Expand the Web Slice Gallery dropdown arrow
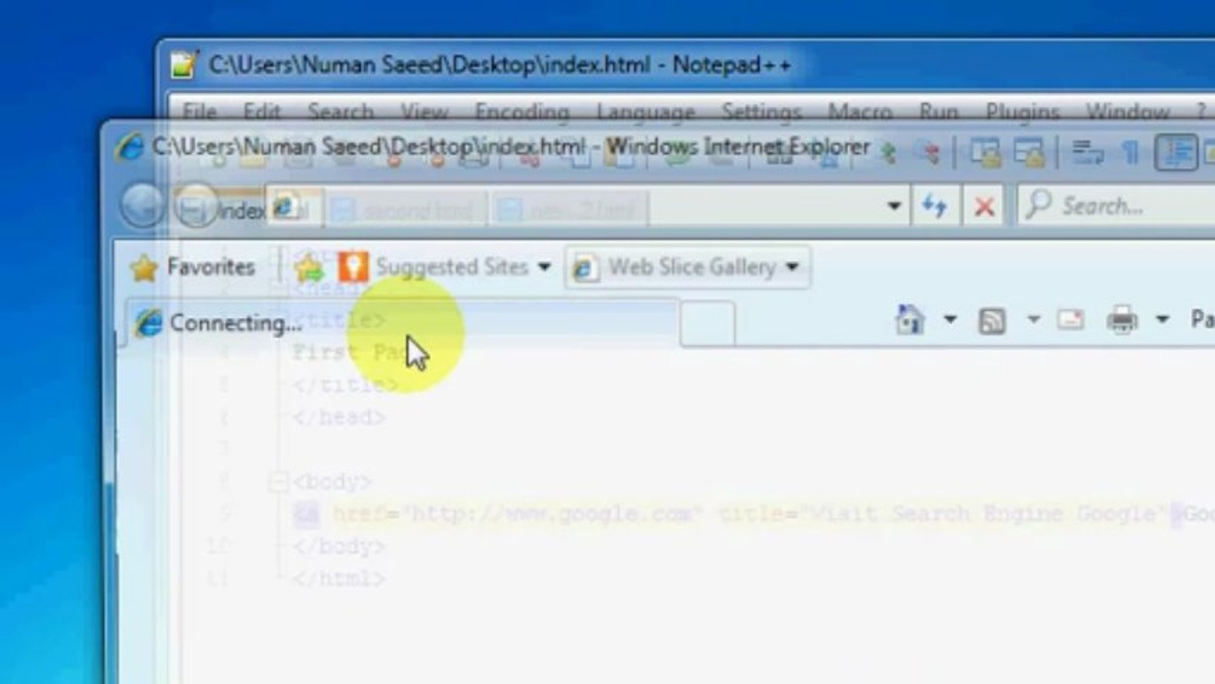The height and width of the screenshot is (684, 1215). [x=792, y=267]
